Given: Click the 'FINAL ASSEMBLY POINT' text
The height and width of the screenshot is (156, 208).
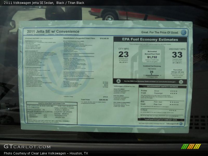Looking at the screenshot, I should point(64,108).
